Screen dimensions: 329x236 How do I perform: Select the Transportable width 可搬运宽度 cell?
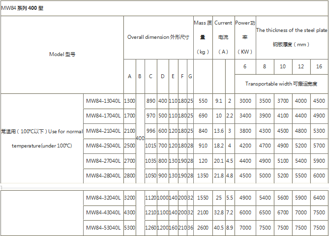click(x=281, y=84)
